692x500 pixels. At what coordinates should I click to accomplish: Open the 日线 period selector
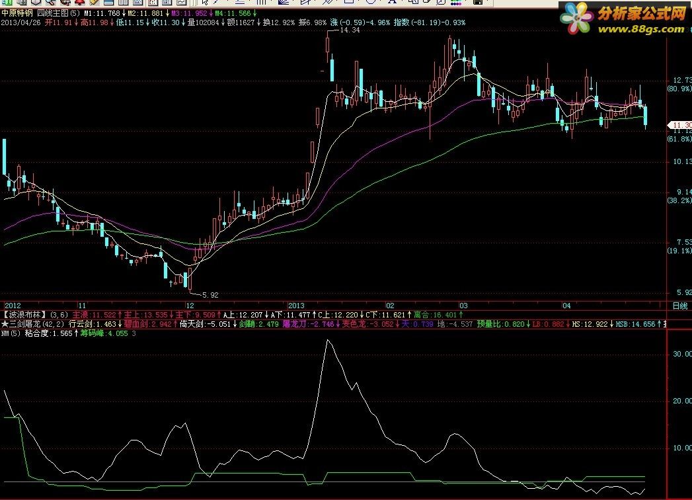(680, 306)
